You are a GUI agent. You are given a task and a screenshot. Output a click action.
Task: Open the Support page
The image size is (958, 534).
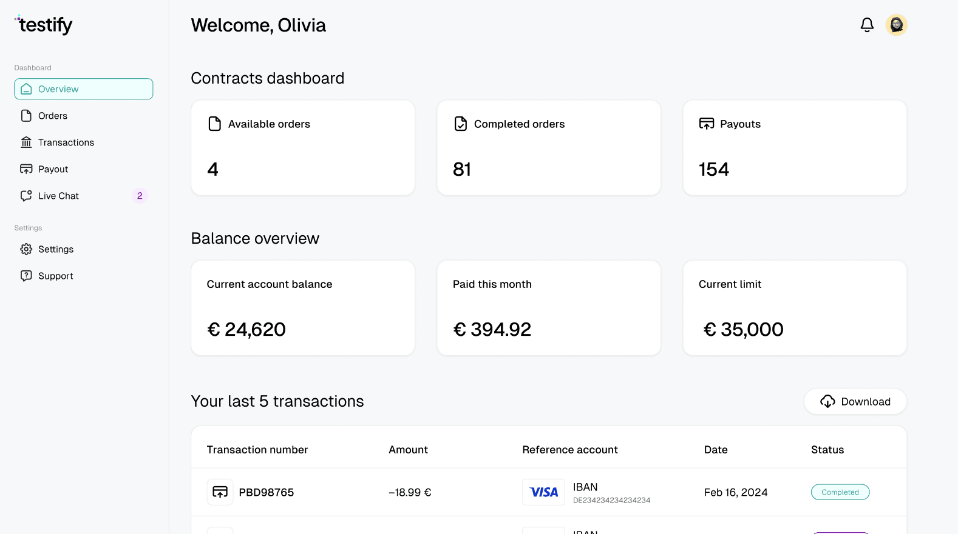tap(55, 276)
